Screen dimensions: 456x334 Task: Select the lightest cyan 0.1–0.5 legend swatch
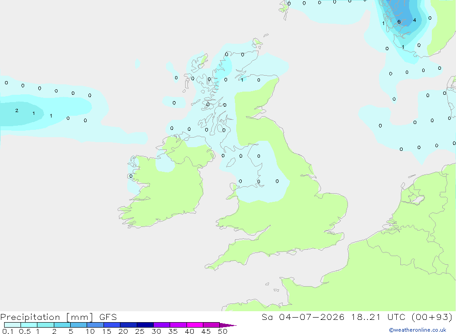[x=12, y=325]
